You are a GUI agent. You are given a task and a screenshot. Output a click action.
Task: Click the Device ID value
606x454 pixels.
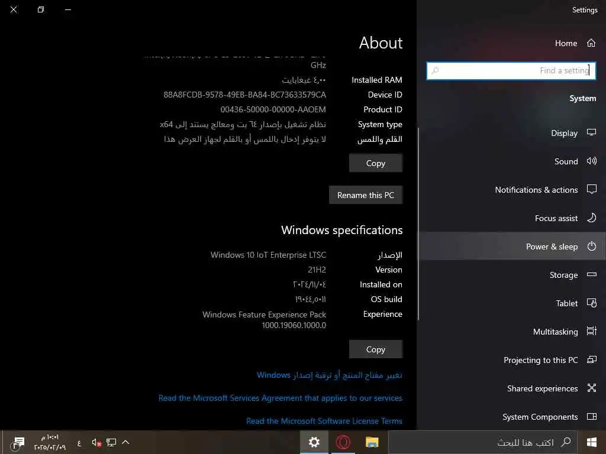pyautogui.click(x=244, y=95)
